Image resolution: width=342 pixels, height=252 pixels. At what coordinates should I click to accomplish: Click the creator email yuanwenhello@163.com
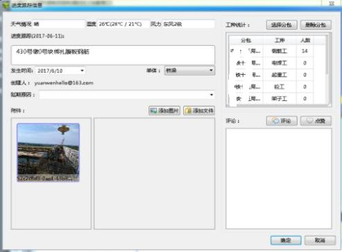(64, 83)
